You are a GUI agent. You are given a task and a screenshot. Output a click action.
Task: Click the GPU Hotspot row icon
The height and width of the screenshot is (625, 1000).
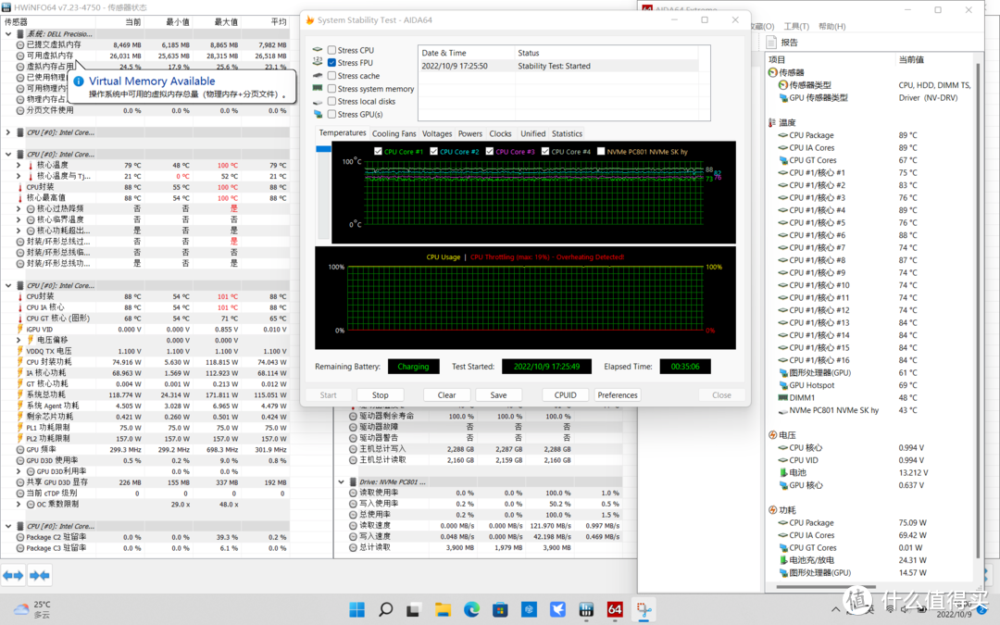coord(783,385)
